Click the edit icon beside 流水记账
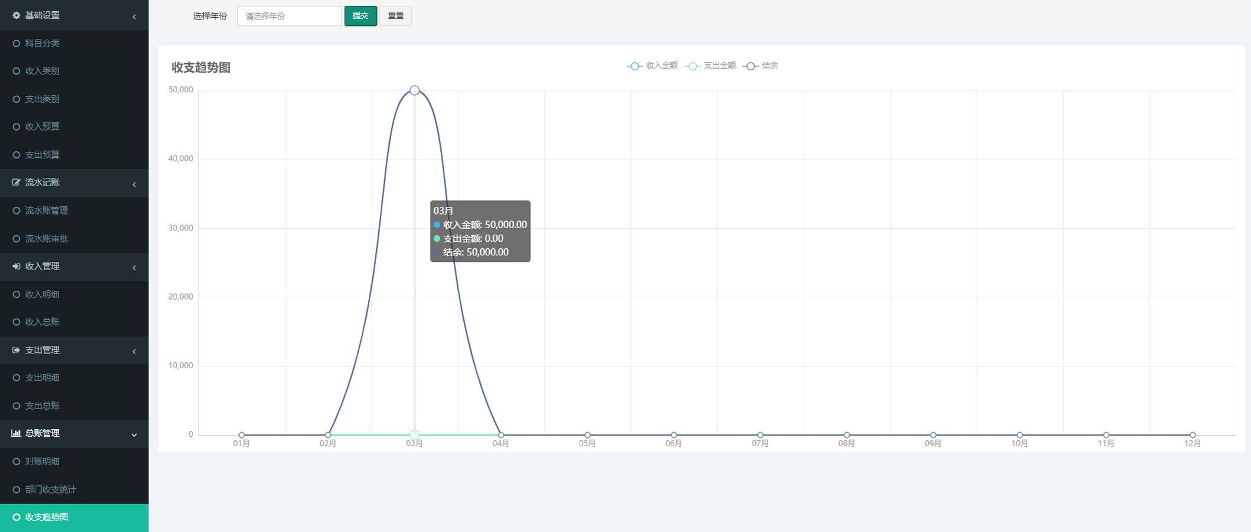Image resolution: width=1251 pixels, height=532 pixels. [x=16, y=183]
